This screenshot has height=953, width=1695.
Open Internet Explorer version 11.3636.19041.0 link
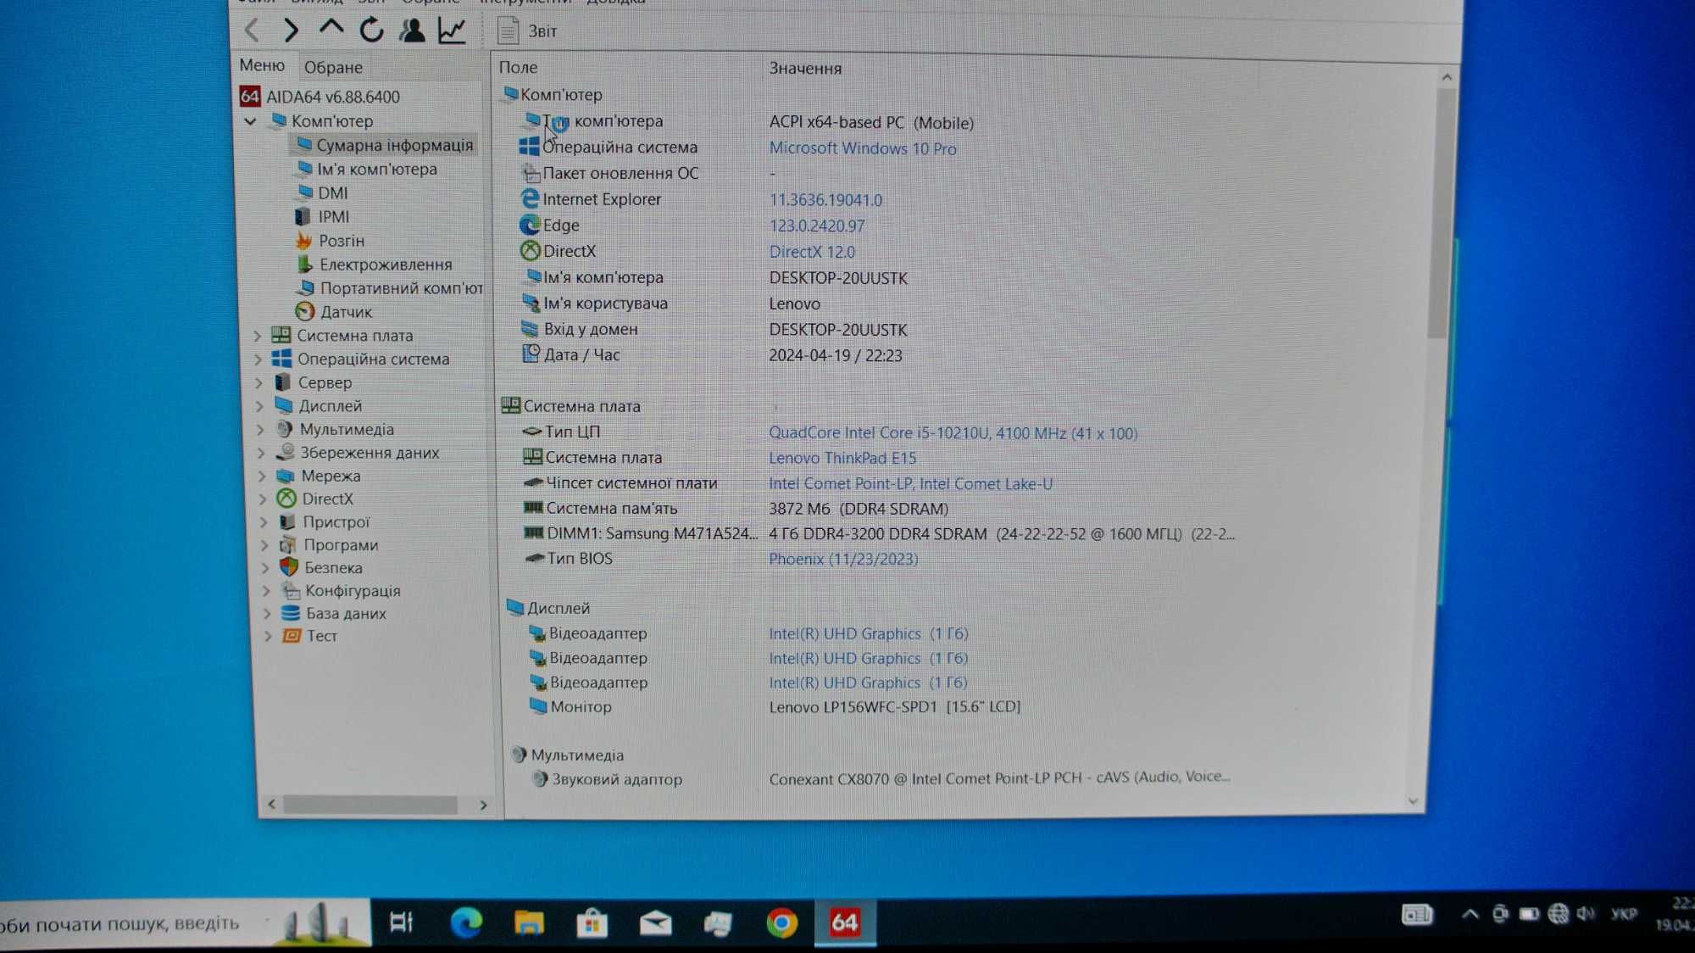point(825,200)
